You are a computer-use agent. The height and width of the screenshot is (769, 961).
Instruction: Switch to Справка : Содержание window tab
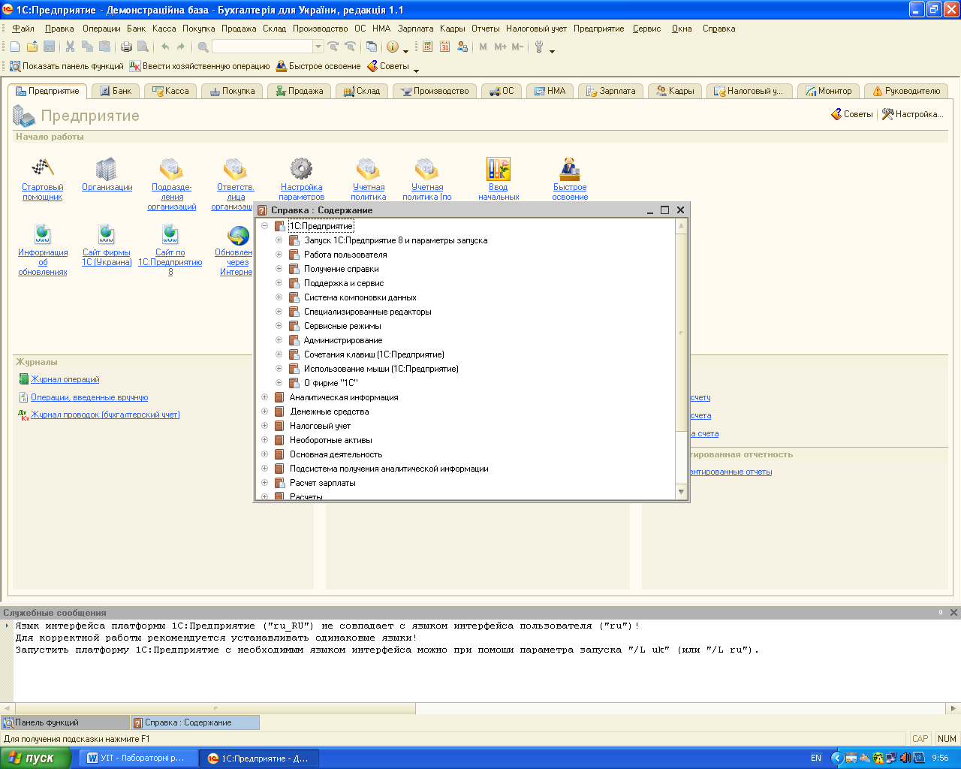[195, 722]
